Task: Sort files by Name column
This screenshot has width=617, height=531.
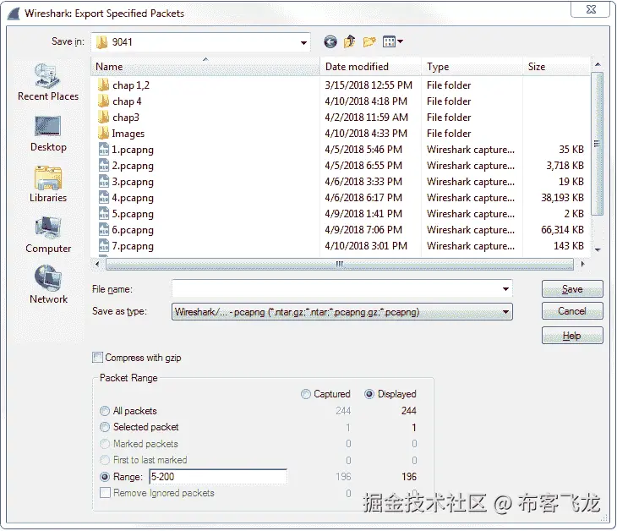Action: (x=205, y=67)
